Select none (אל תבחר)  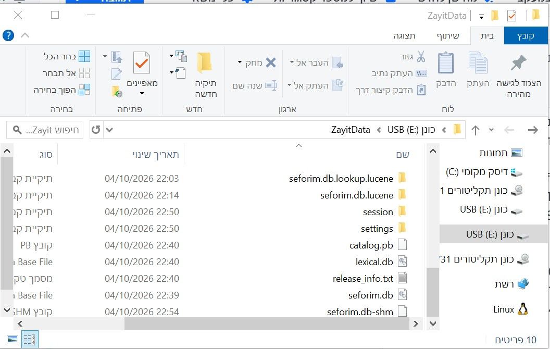(66, 73)
